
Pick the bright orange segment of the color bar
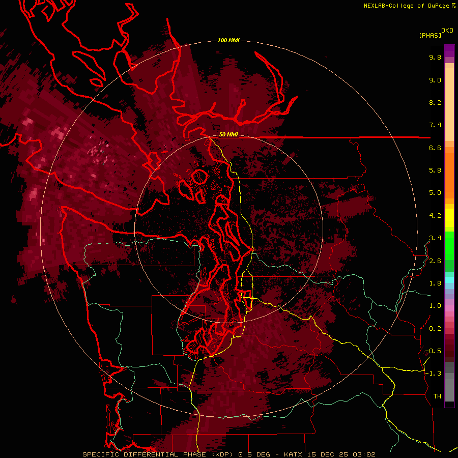tap(449, 175)
